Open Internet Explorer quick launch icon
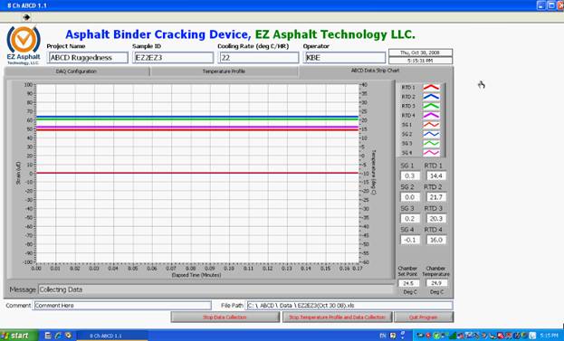This screenshot has width=564, height=341. pyautogui.click(x=58, y=336)
